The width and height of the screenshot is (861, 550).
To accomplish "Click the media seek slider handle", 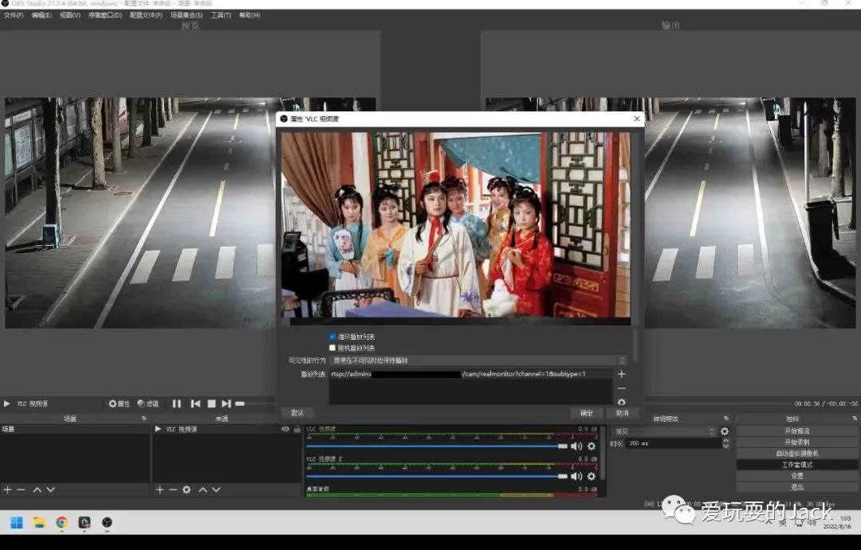I will tap(240, 404).
